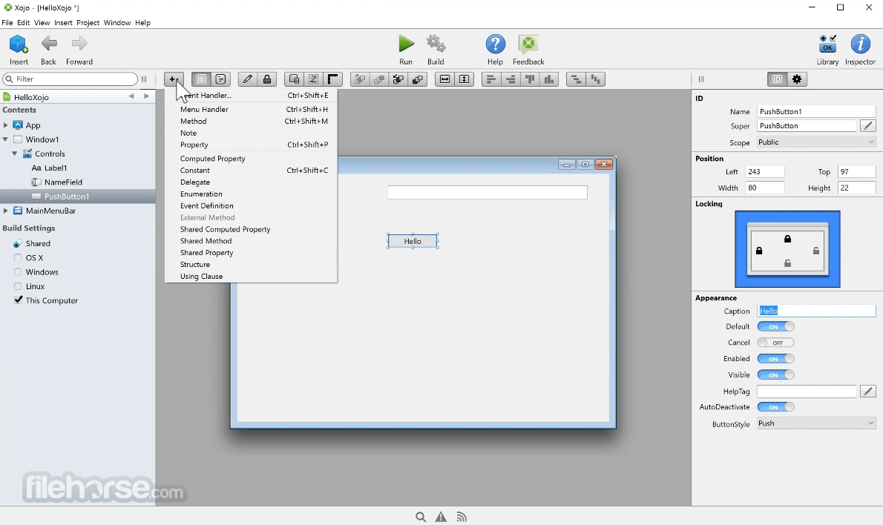This screenshot has width=883, height=525.
Task: Turn on the Cancel switch
Action: (776, 342)
